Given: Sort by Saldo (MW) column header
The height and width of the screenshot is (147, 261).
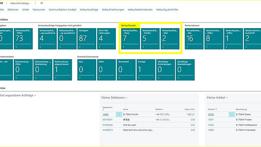Looking at the screenshot, I should pyautogui.click(x=189, y=109).
